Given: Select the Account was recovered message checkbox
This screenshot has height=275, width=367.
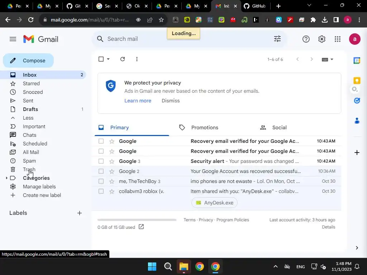Looking at the screenshot, I should click(x=101, y=171).
